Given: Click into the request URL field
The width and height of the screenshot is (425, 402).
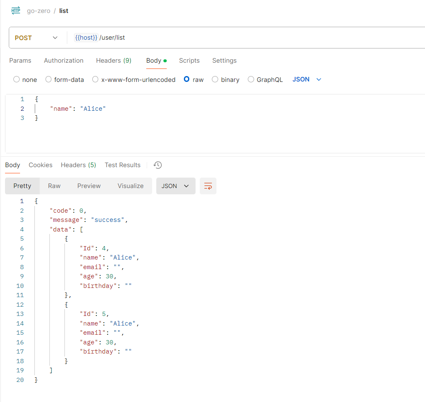Looking at the screenshot, I should pos(251,38).
